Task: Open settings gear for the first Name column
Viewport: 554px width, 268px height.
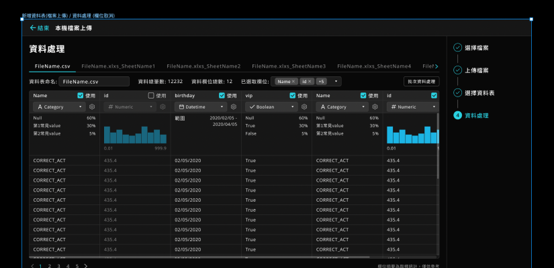Action: (x=92, y=107)
